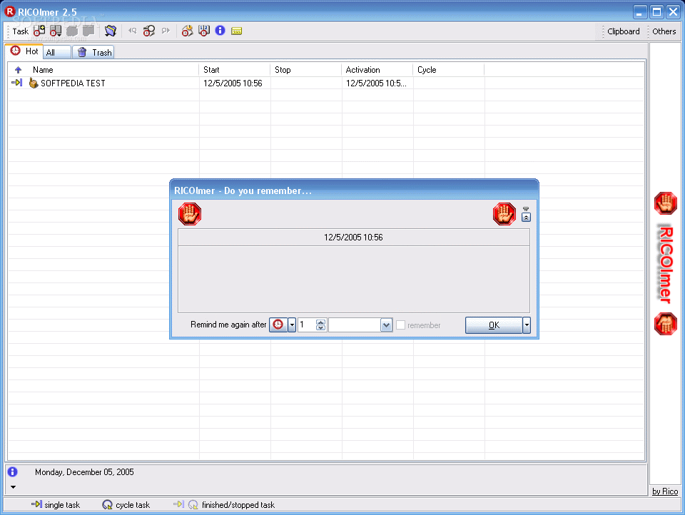Click the single task icon on SOFTPEDIA TEST row

pos(17,83)
